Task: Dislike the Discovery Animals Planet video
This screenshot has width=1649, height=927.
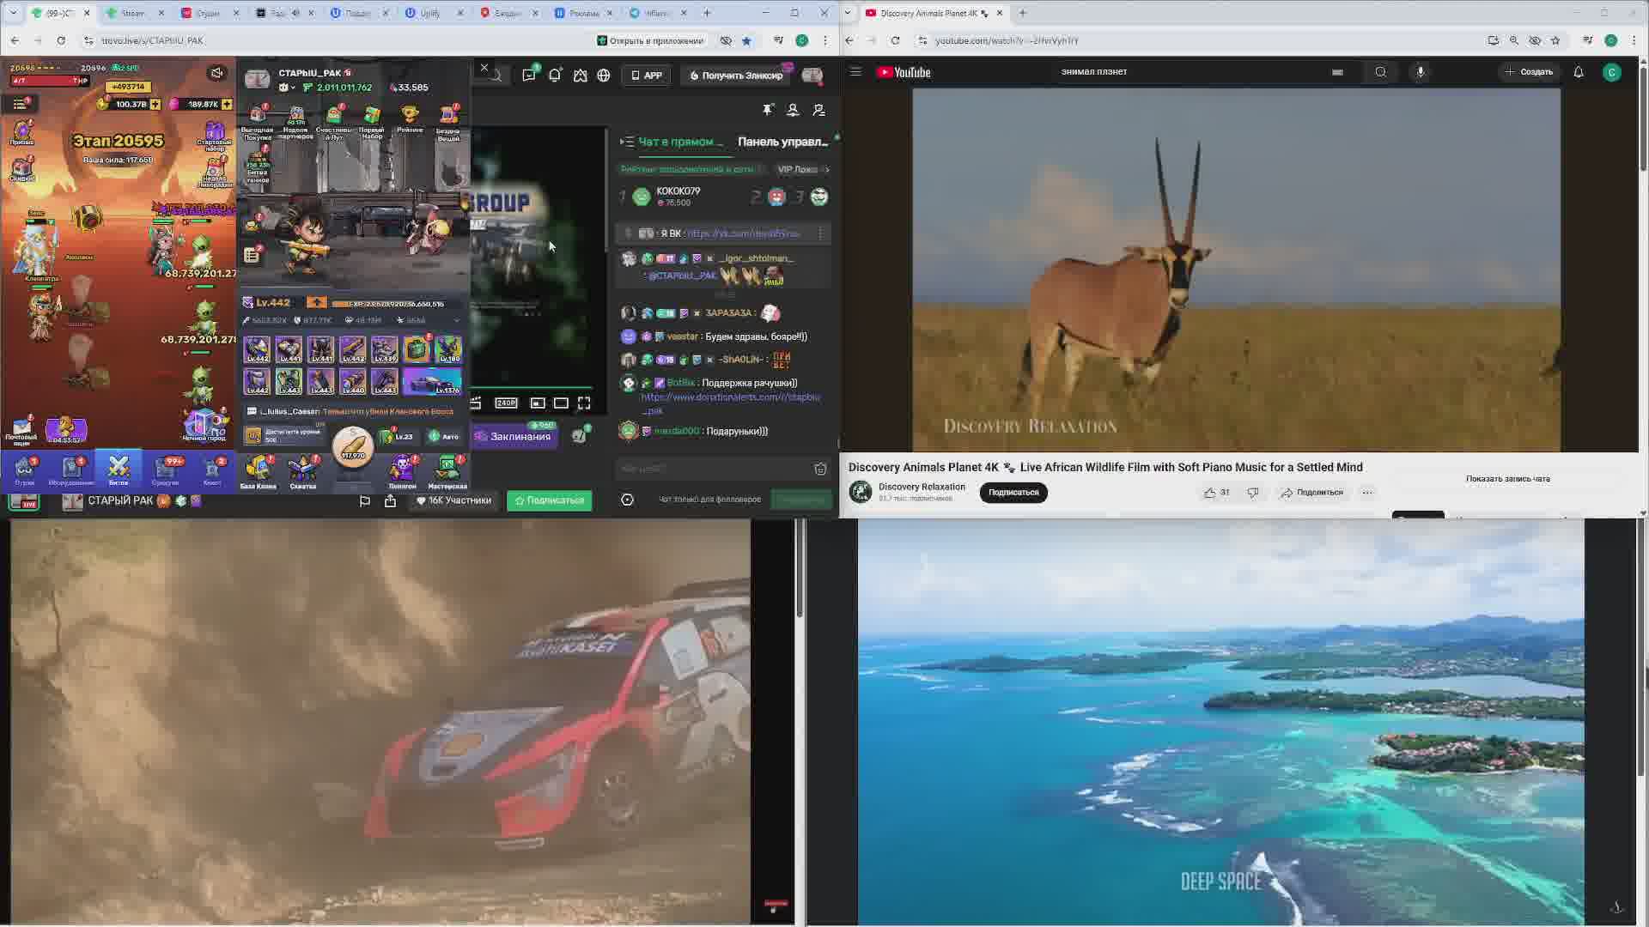Action: point(1253,493)
